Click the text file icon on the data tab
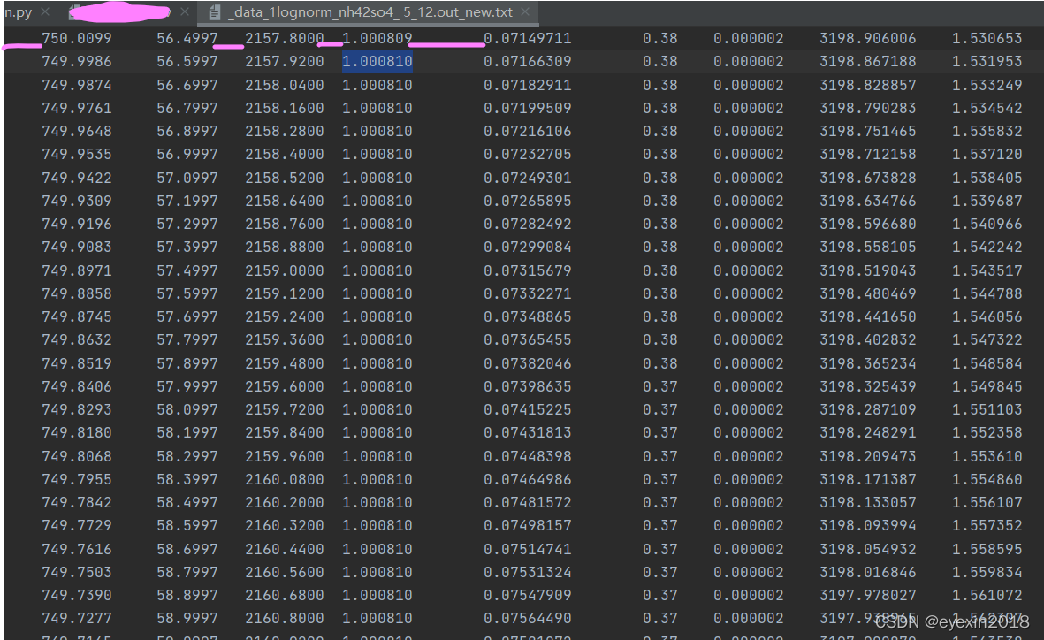Screen dimensions: 1044x640 point(215,12)
